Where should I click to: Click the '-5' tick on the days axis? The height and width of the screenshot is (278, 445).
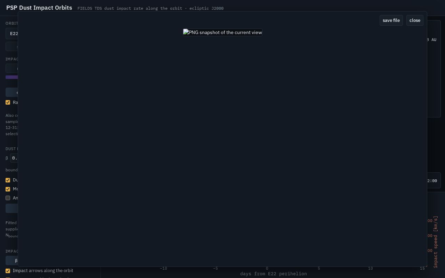pyautogui.click(x=216, y=268)
